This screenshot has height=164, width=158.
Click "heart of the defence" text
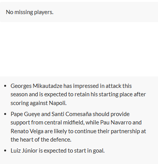coord(45,140)
